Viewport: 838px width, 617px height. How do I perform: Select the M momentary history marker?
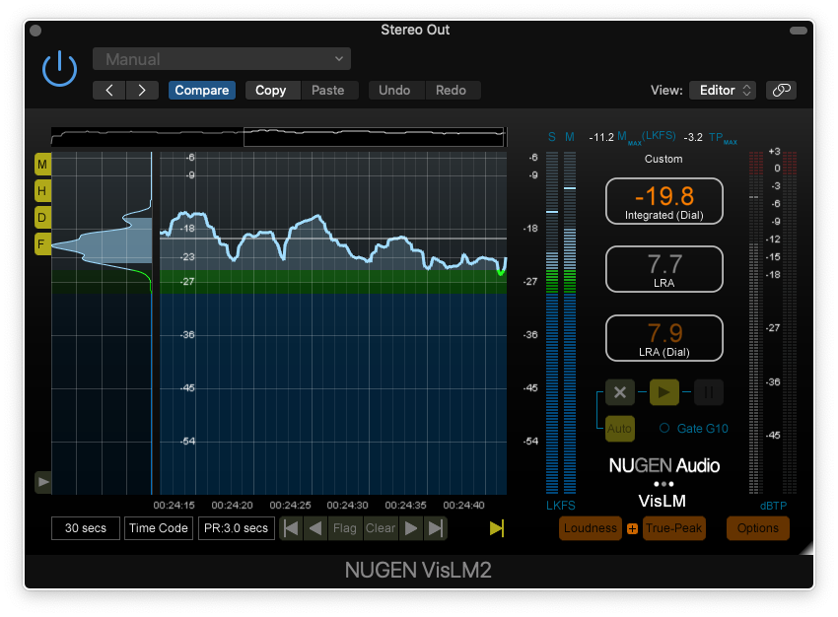click(x=42, y=164)
